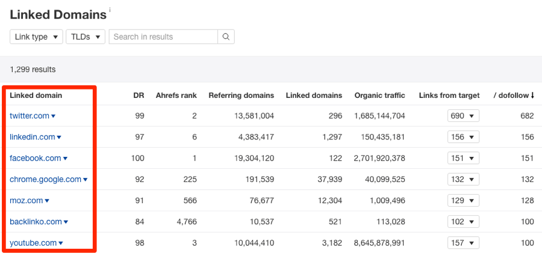Open the 157 links dropdown for youtube.com
This screenshot has width=542, height=253.
coord(463,243)
